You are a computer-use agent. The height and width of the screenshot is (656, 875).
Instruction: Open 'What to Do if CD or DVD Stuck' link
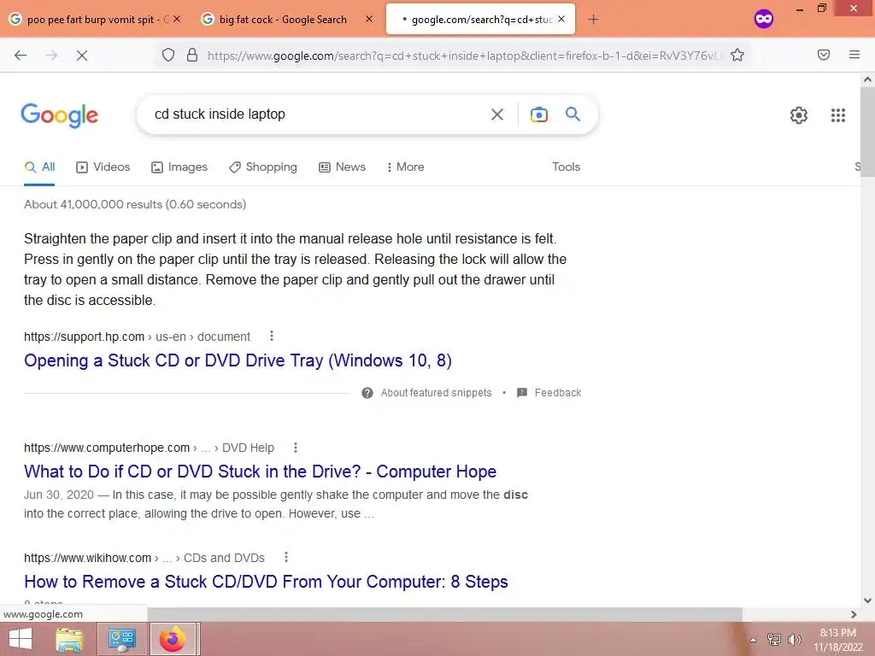click(260, 471)
